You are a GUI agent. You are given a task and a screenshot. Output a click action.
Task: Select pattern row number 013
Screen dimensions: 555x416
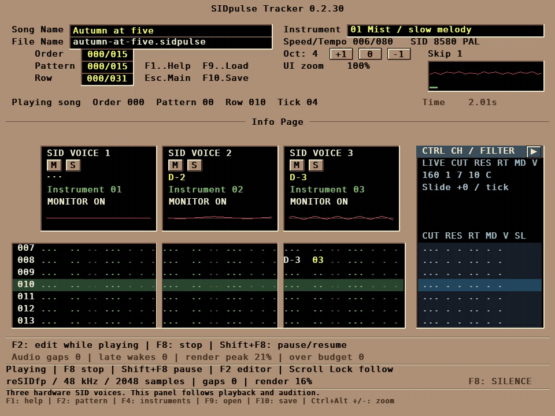pyautogui.click(x=26, y=321)
